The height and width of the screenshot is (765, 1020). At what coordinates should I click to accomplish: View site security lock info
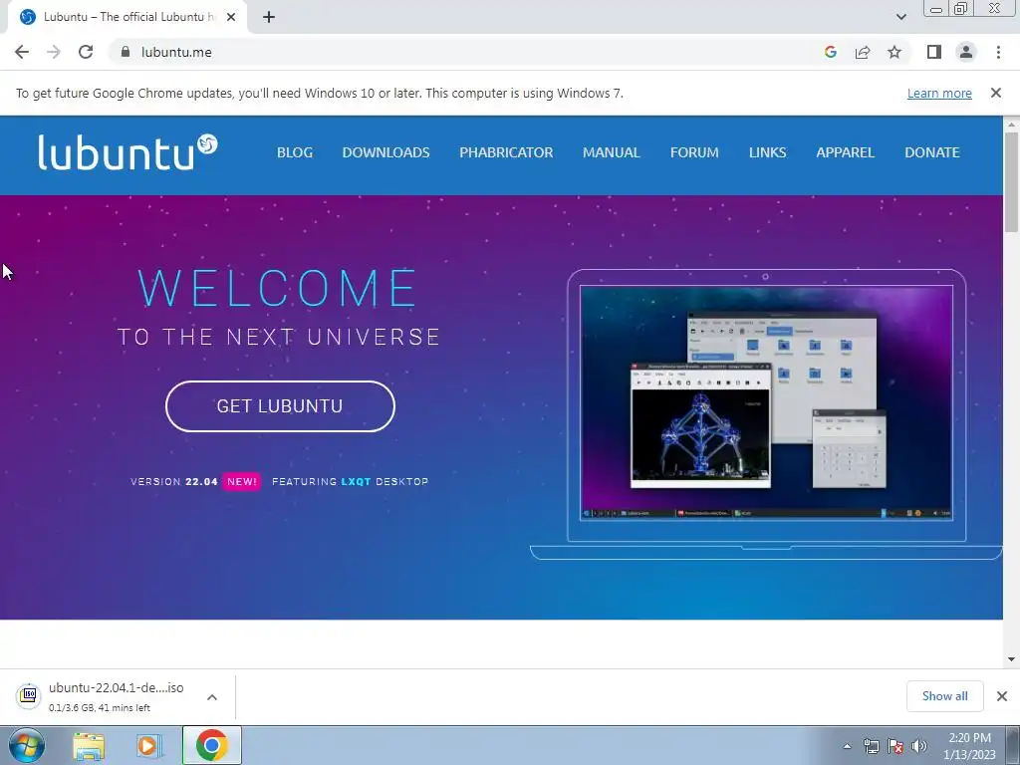pyautogui.click(x=126, y=52)
